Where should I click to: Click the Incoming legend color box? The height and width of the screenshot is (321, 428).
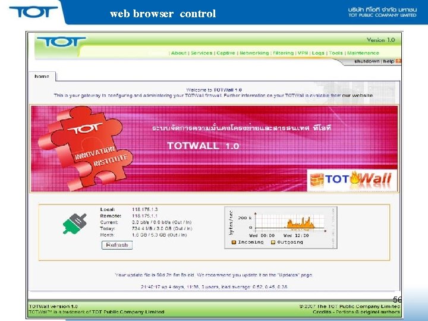tap(234, 242)
